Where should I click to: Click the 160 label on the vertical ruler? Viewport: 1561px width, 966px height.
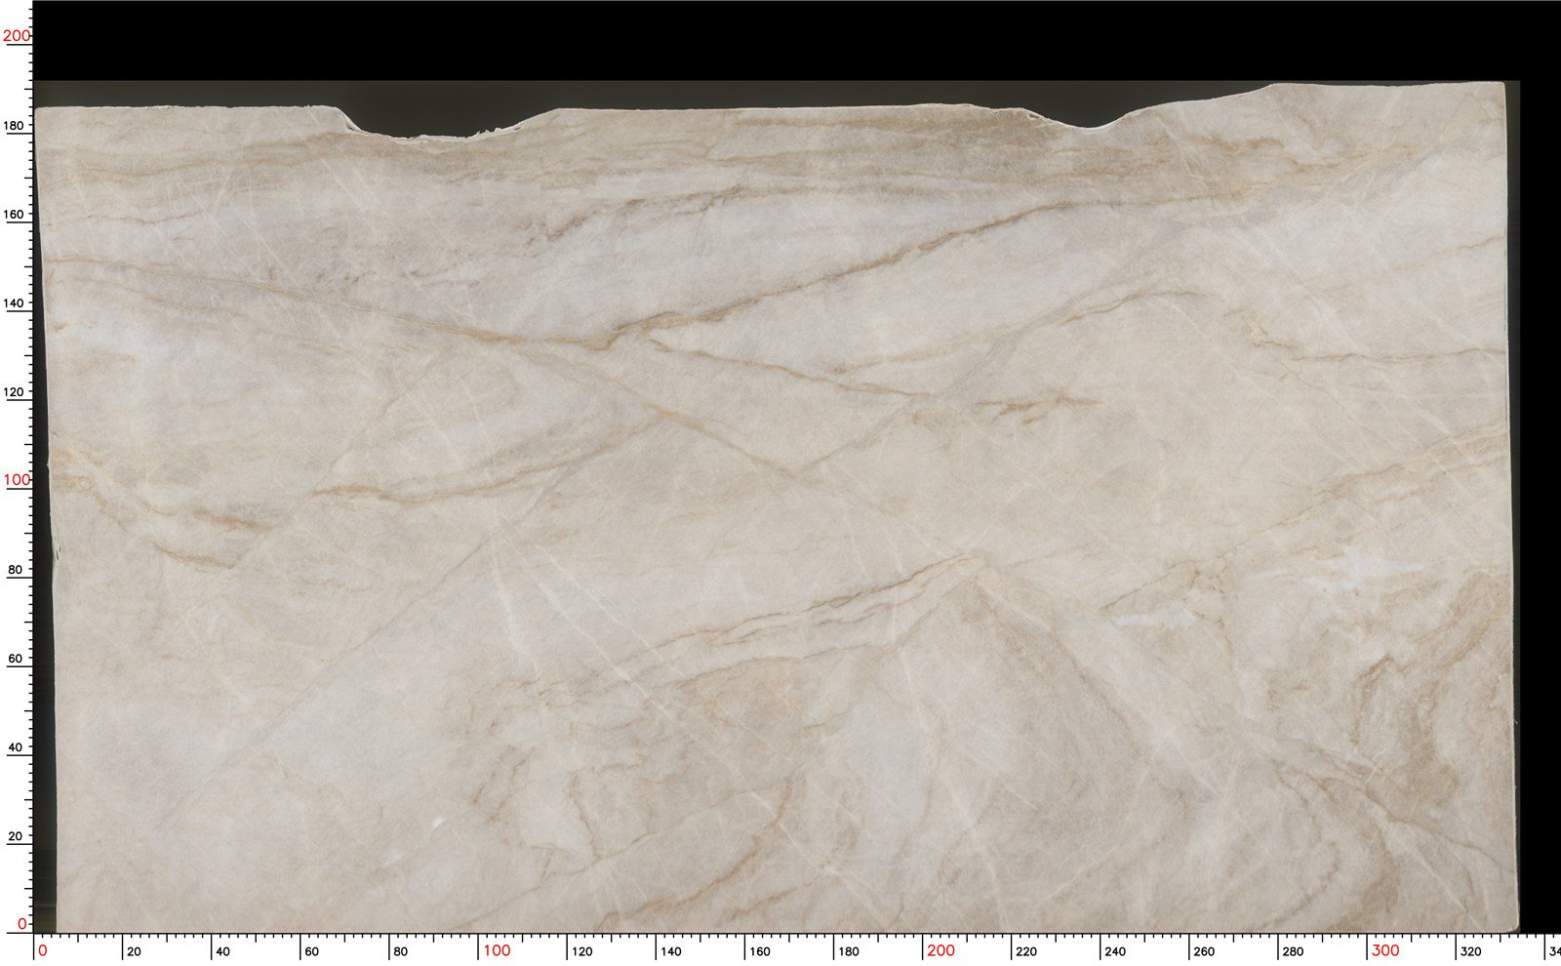[16, 215]
